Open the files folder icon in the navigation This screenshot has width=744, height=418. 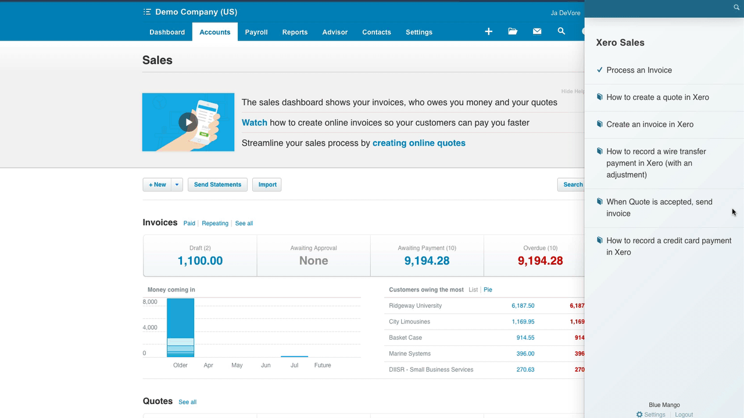512,31
